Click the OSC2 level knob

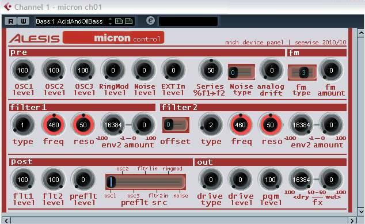tap(54, 70)
